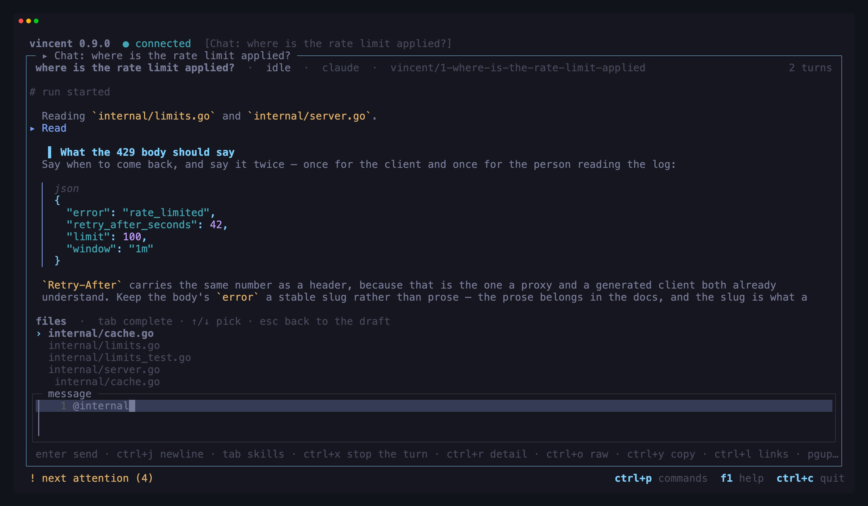Click the `internal/server.go` inline code mention
868x506 pixels.
point(309,116)
